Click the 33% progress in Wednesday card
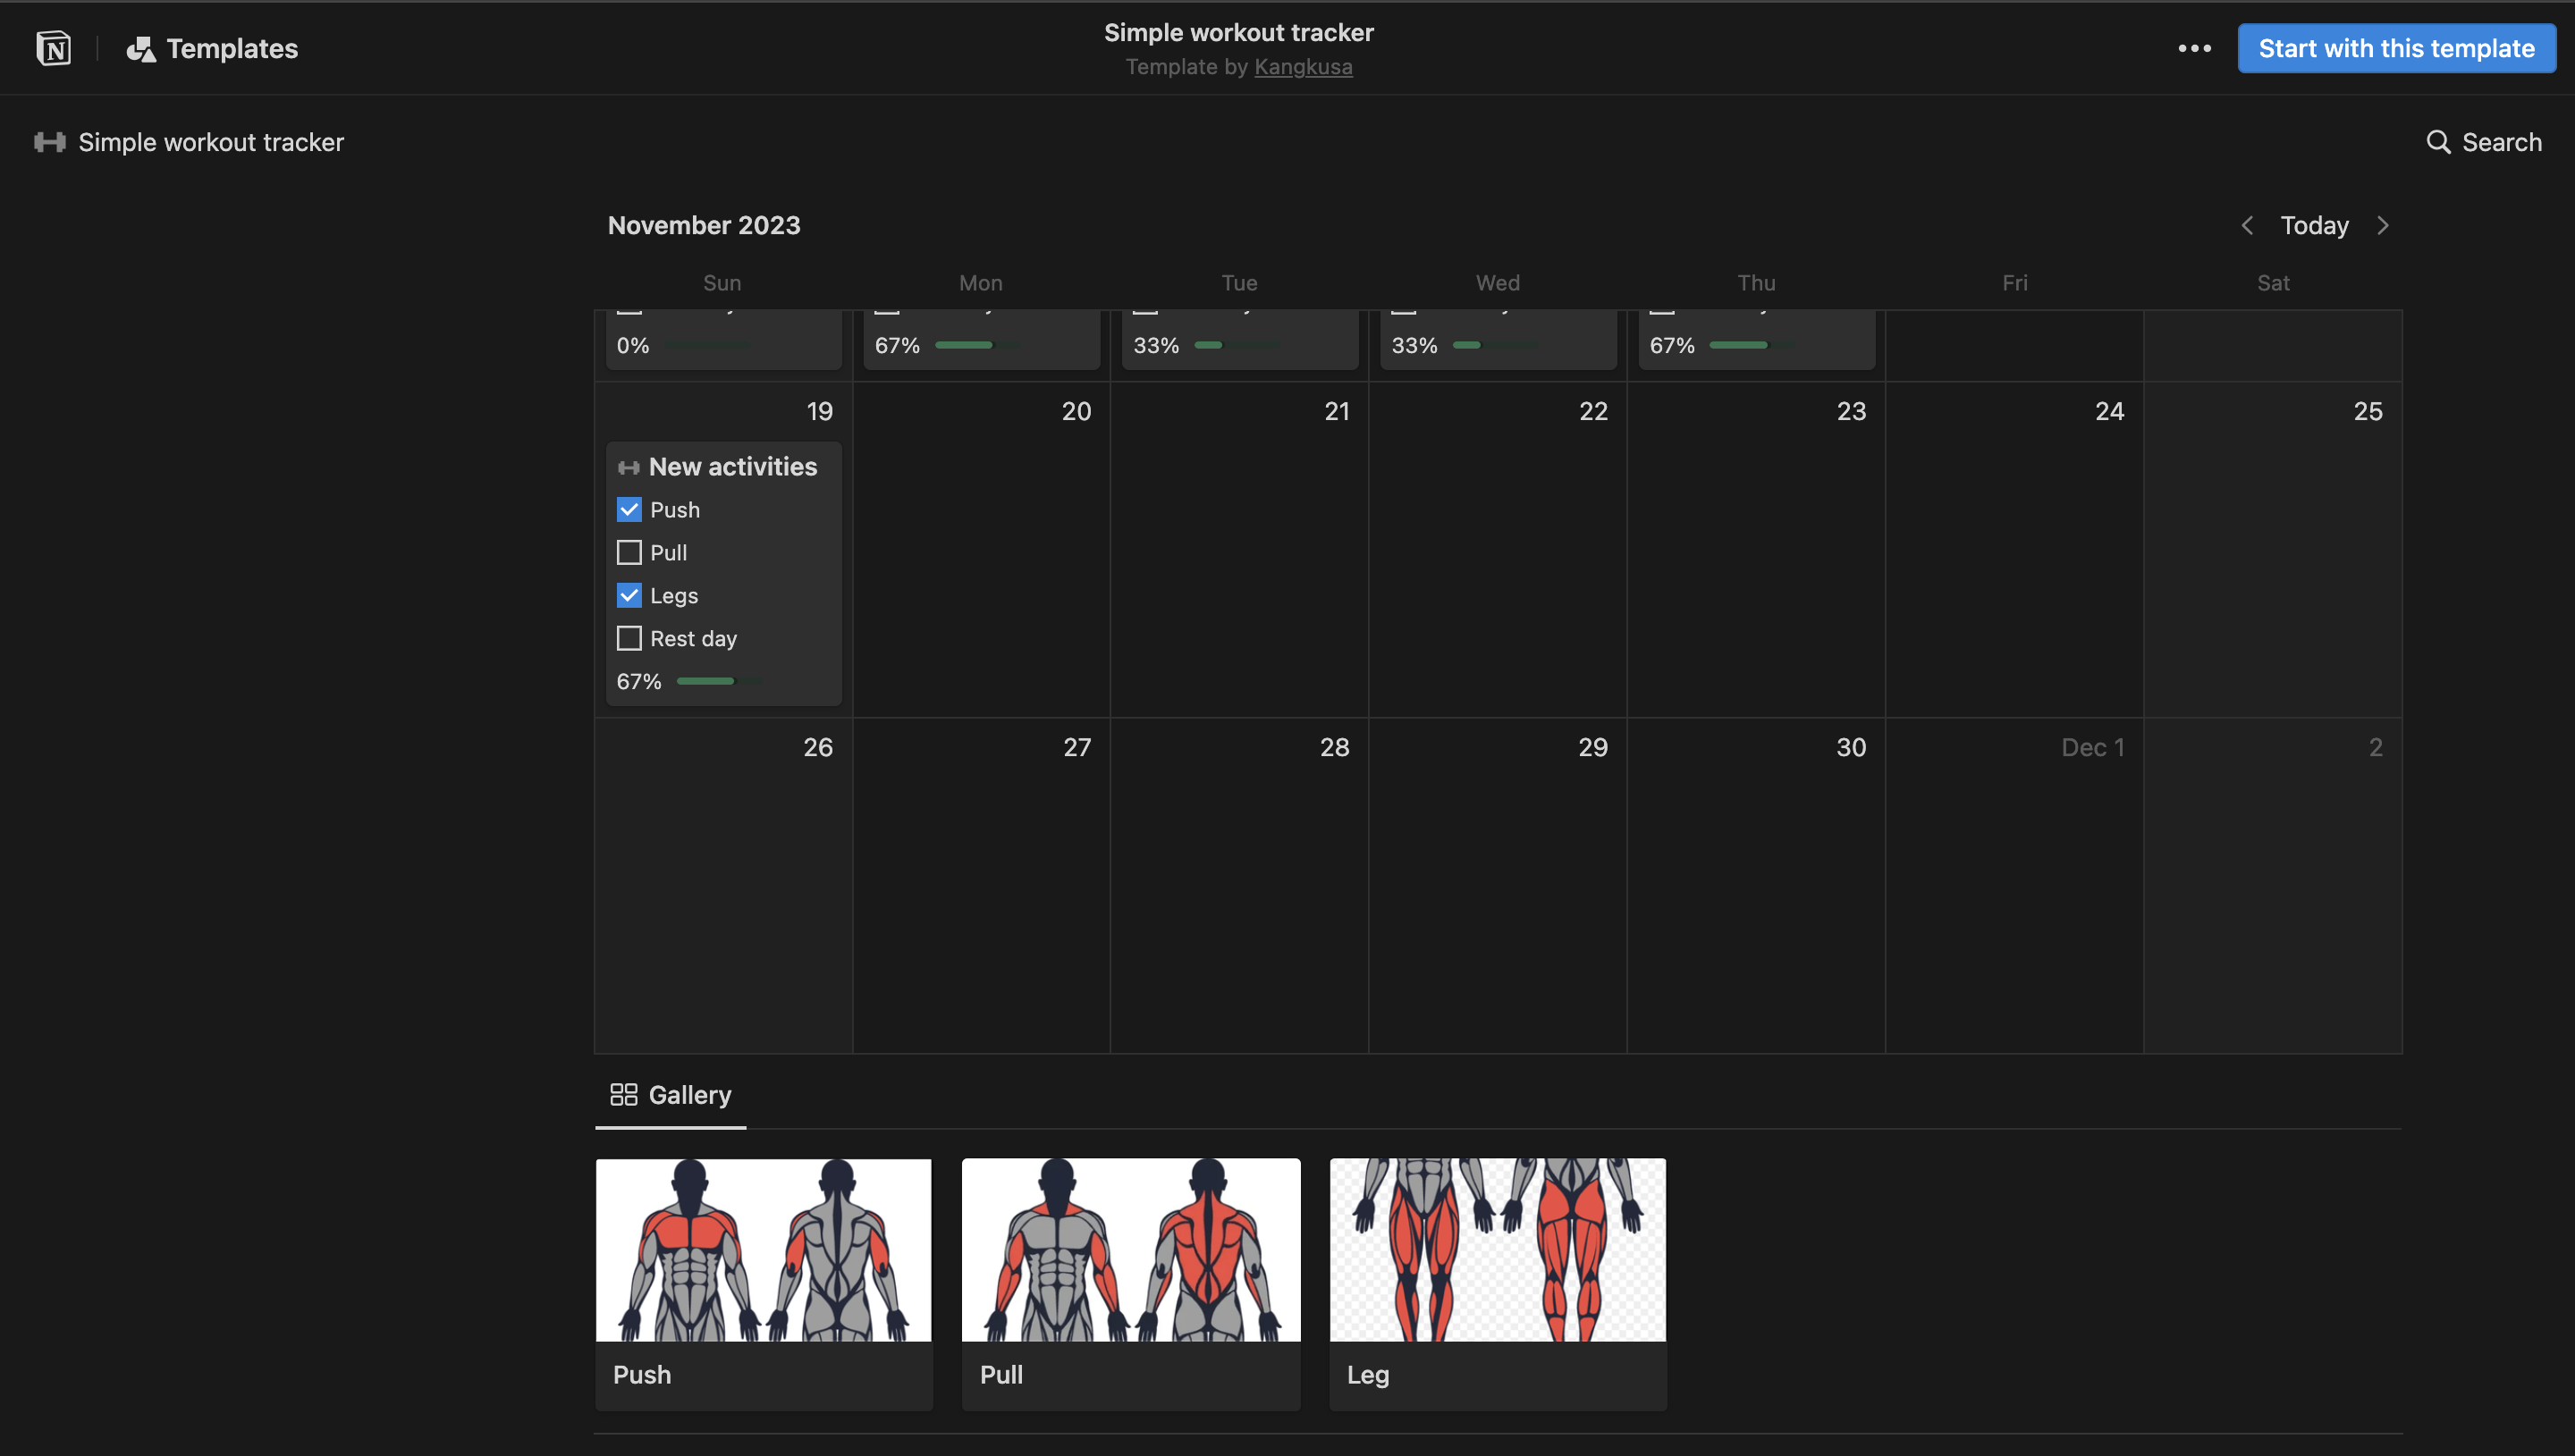The width and height of the screenshot is (2575, 1456). coord(1495,346)
